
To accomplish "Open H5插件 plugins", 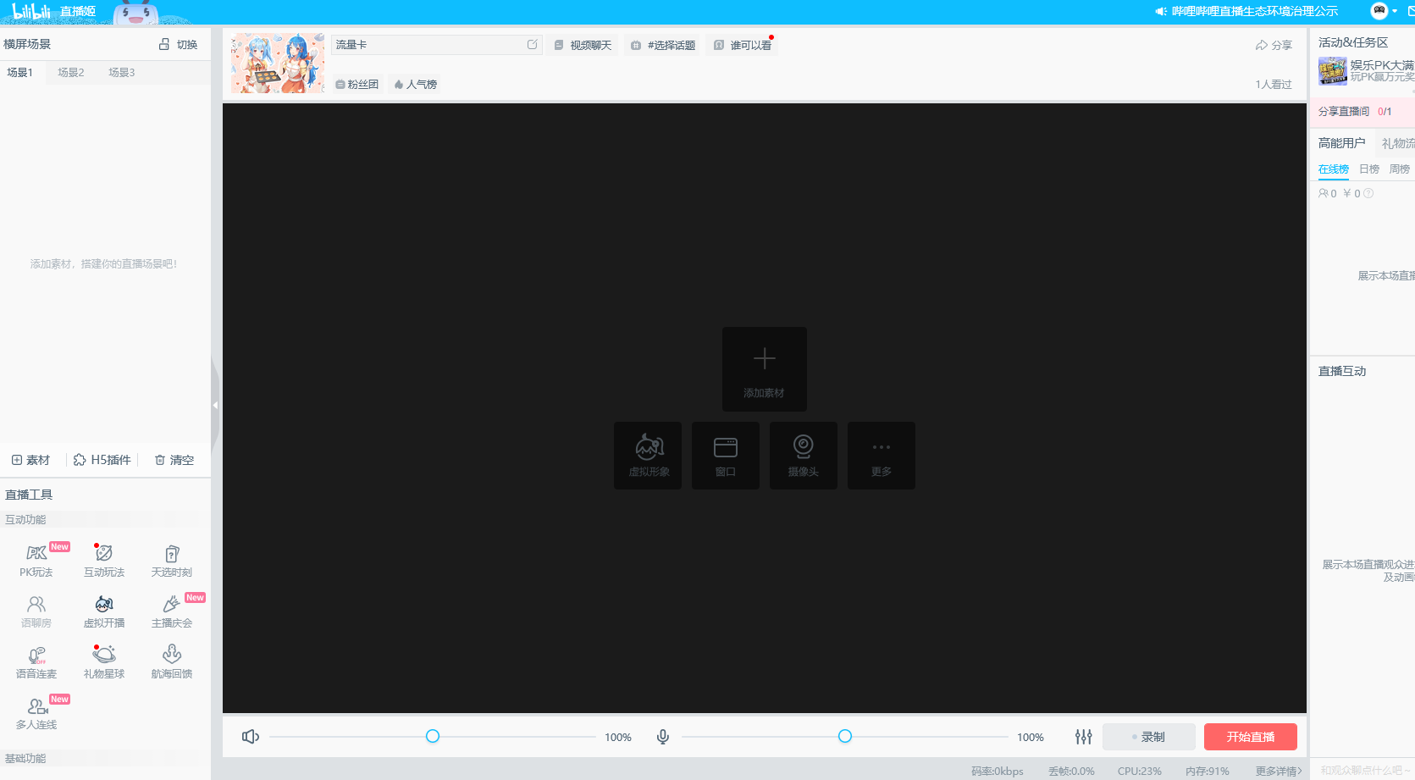I will coord(102,460).
